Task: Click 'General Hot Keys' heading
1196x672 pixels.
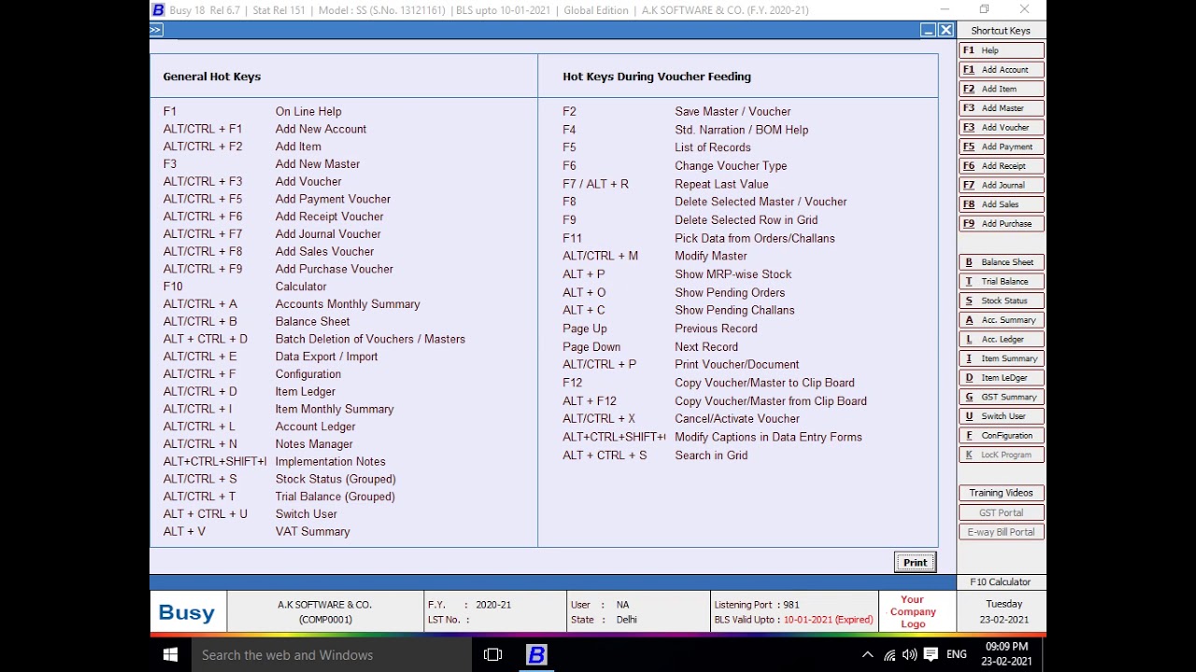Action: (212, 77)
